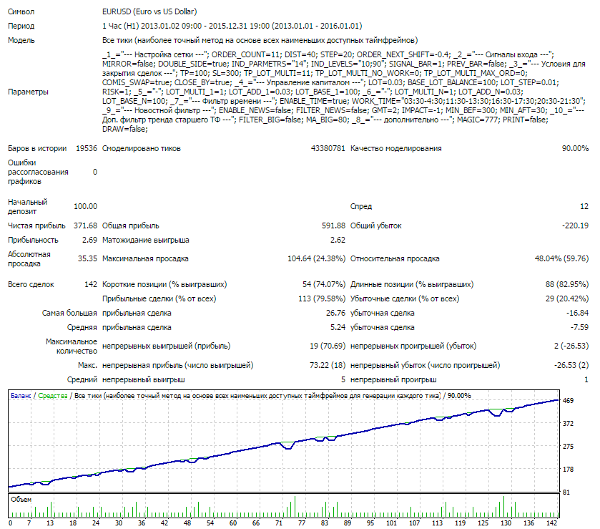Click the 'Общий убыток' label
Image resolution: width=600 pixels, height=529 pixels.
tap(375, 225)
